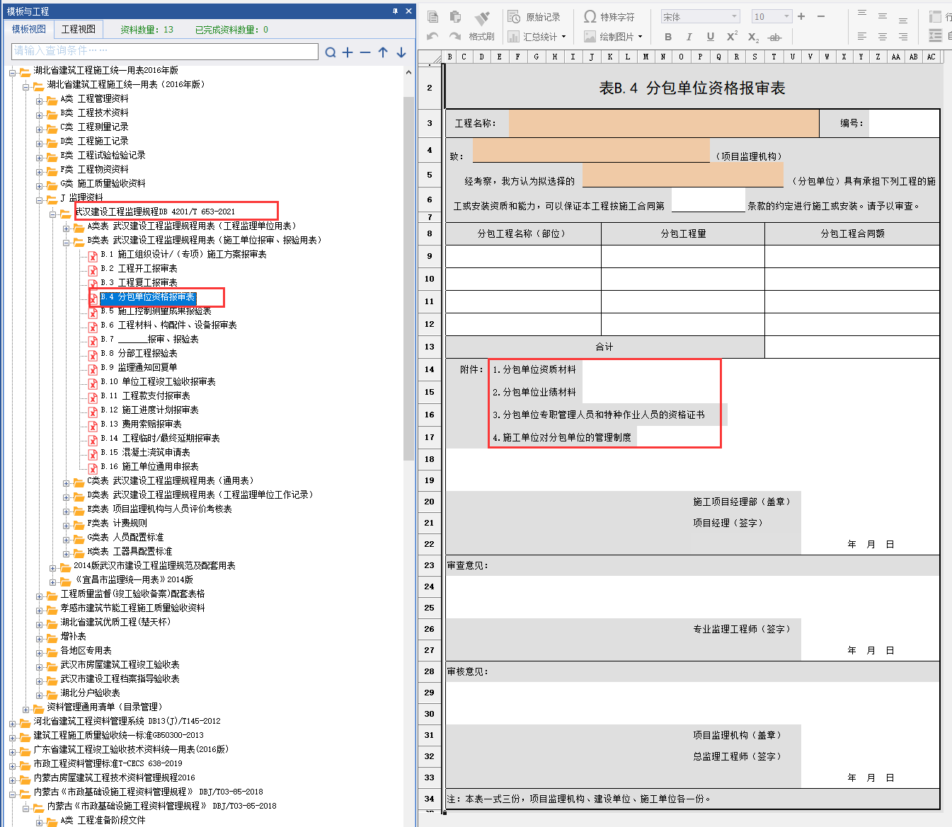Toggle italic formatting
952x827 pixels.
click(689, 37)
